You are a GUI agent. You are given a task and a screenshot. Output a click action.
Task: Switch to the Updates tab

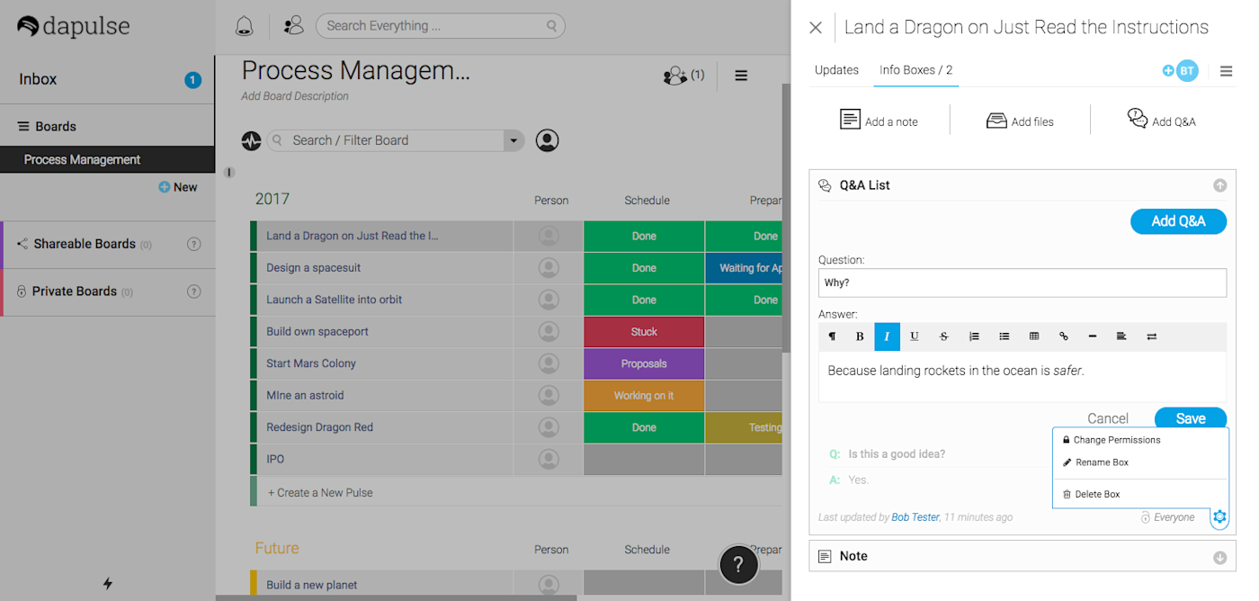(x=836, y=70)
